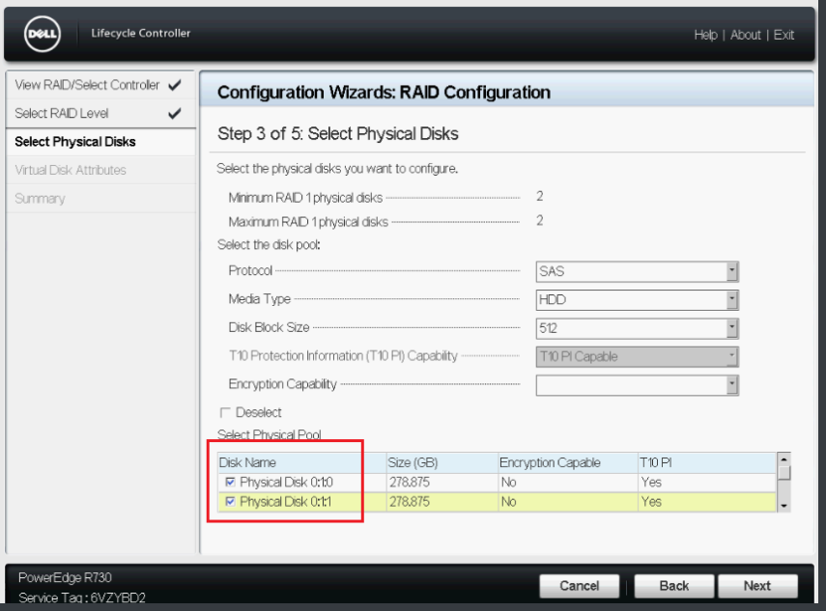Viewport: 826px width, 611px height.
Task: Click the Cancel button
Action: tap(579, 586)
